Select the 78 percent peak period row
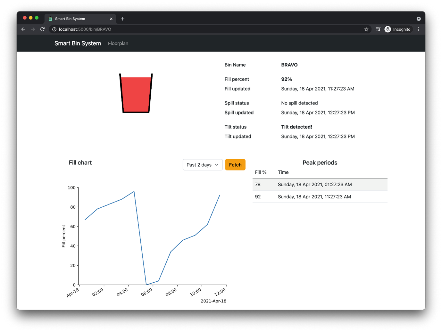442x332 pixels. (320, 185)
